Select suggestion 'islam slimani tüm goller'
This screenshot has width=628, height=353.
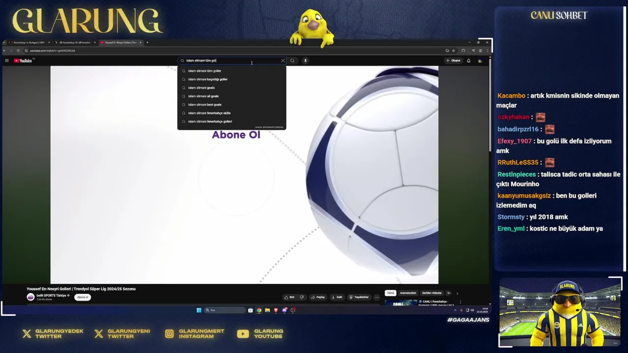[x=231, y=71]
